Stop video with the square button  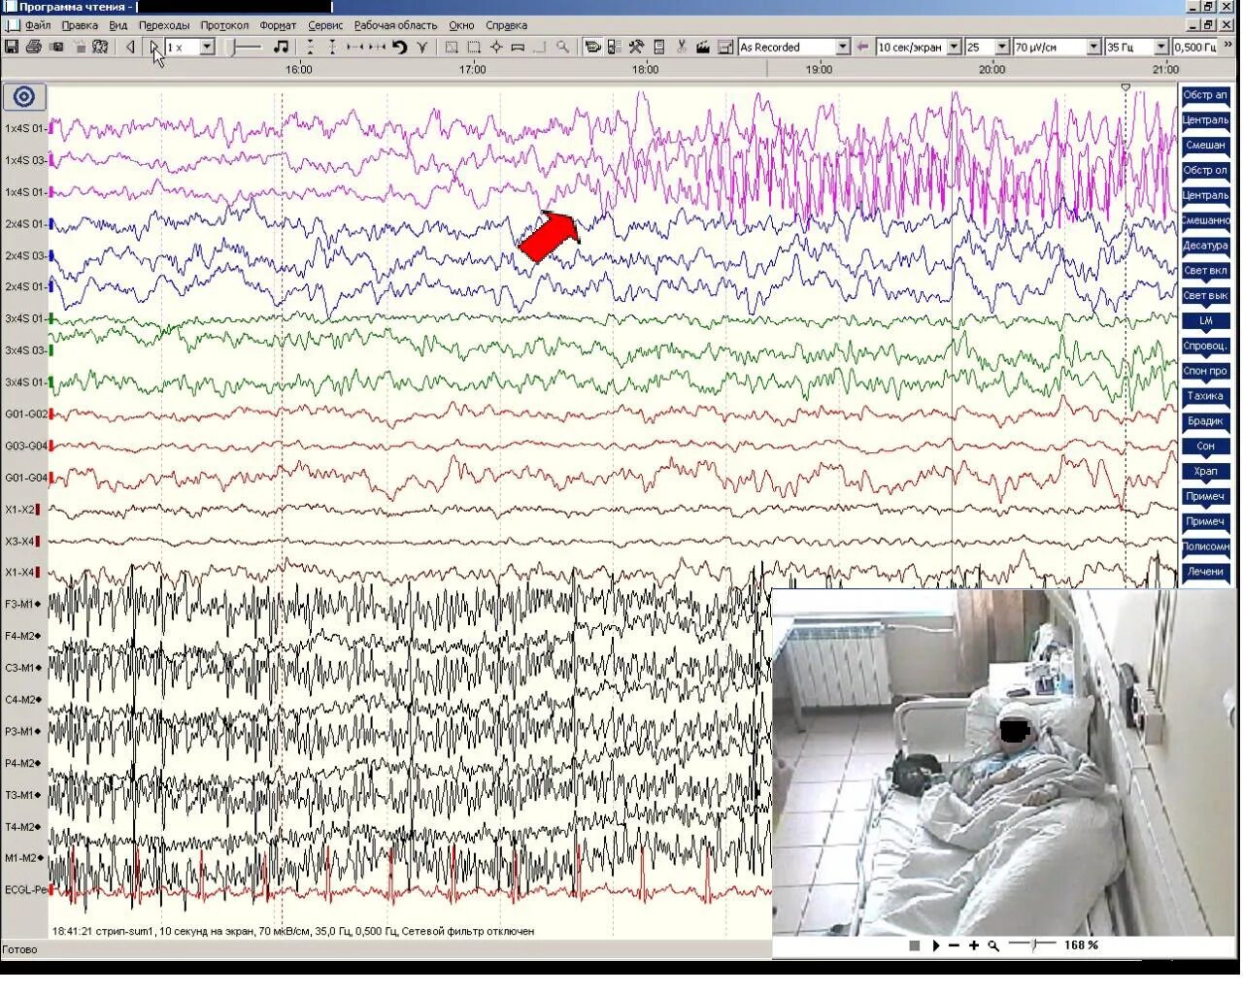914,945
